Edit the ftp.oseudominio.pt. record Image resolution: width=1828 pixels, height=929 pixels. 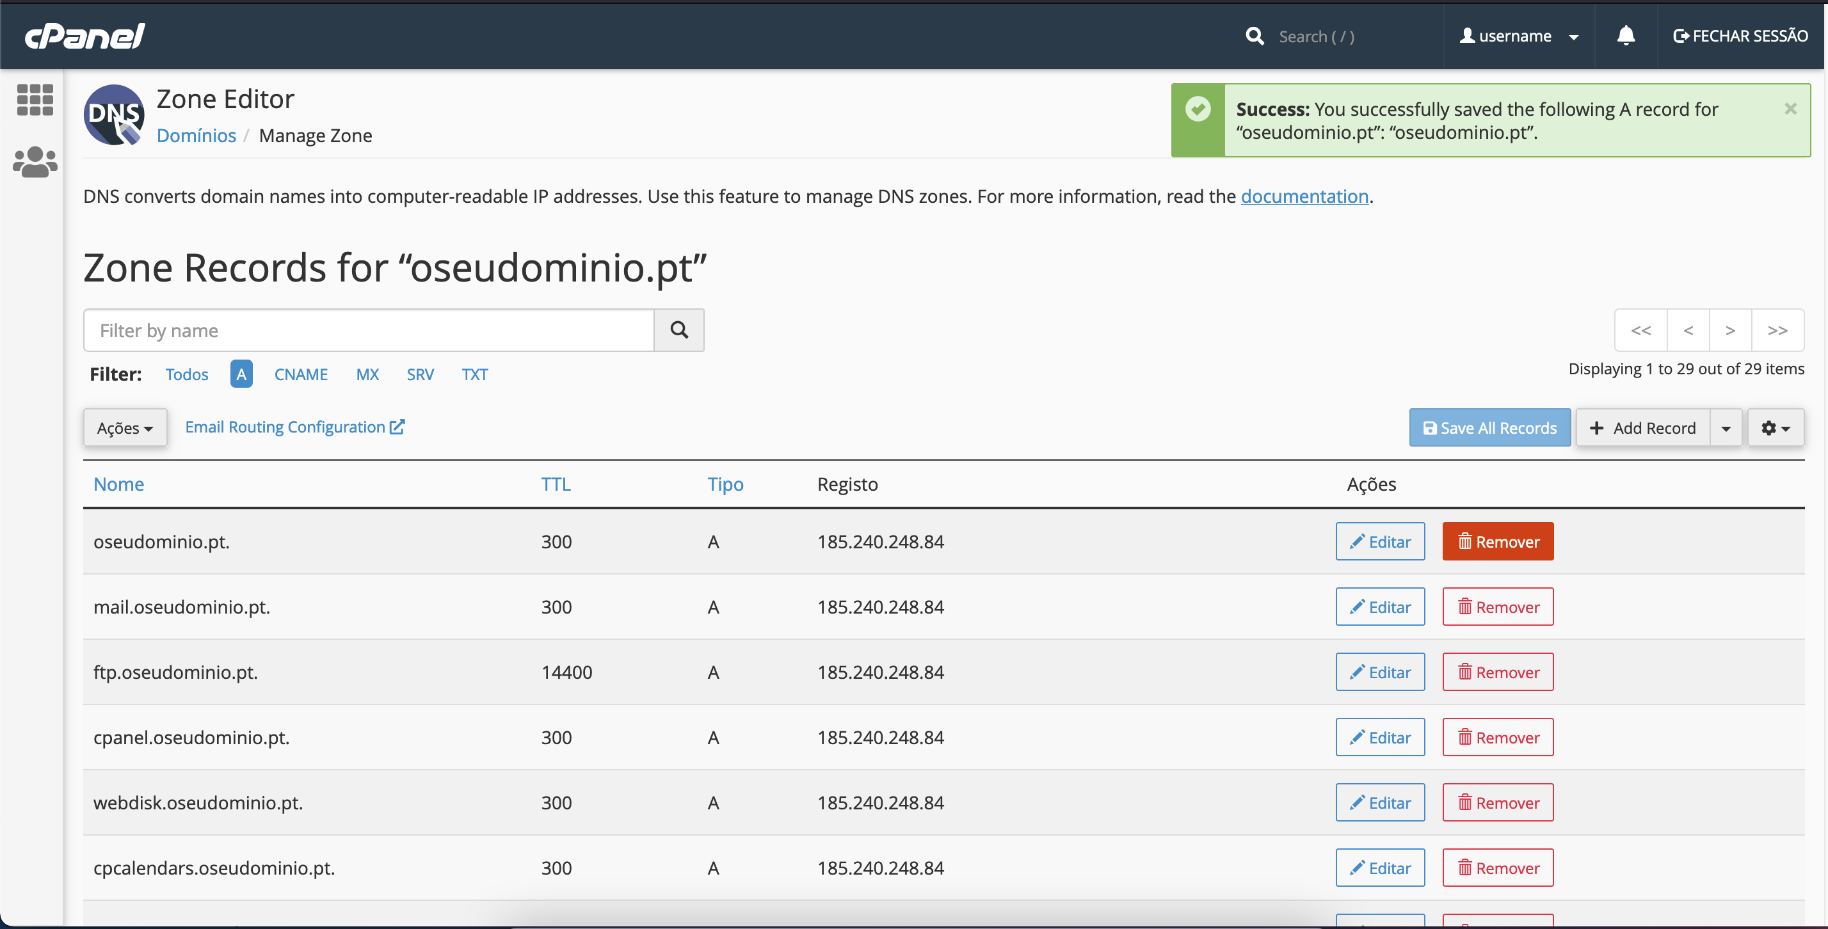click(x=1379, y=672)
